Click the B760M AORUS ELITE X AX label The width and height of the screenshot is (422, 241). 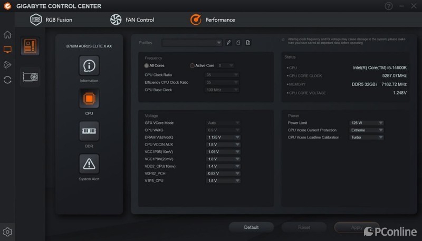(x=89, y=46)
